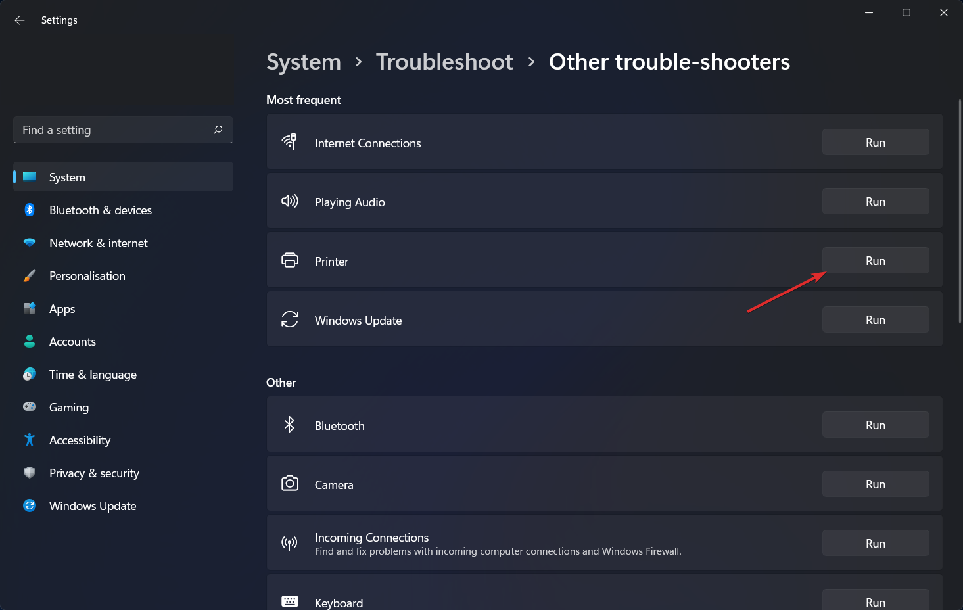
Task: Click the Gaming controller icon
Action: (x=30, y=407)
